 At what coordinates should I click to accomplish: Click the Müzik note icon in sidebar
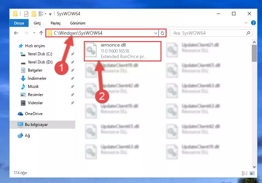click(23, 87)
